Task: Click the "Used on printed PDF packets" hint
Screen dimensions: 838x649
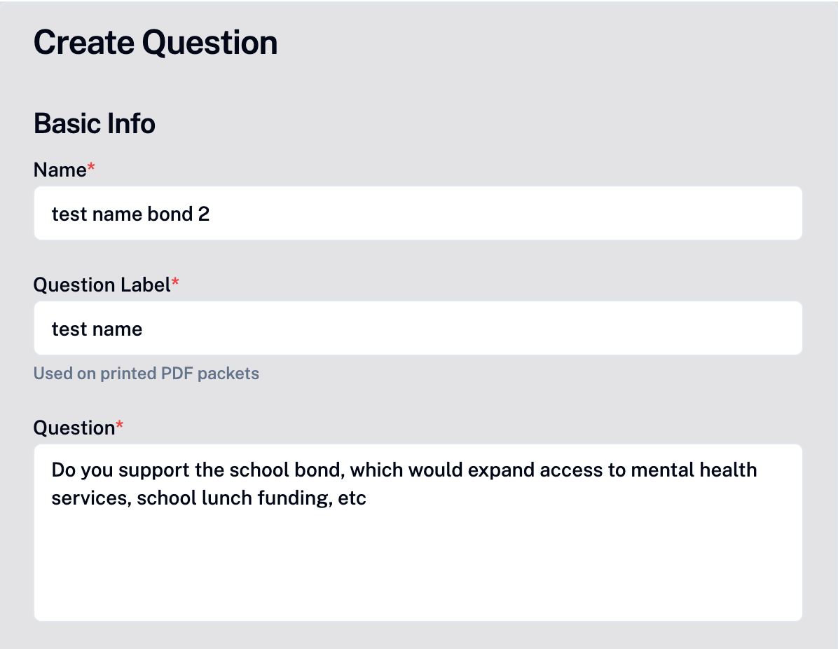Action: 146,373
